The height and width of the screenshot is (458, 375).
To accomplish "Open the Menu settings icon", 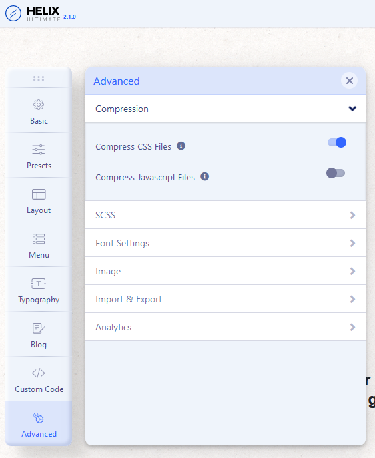I will 39,238.
